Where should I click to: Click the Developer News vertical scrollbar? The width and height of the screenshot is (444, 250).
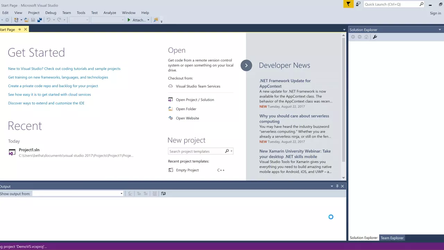(344, 106)
